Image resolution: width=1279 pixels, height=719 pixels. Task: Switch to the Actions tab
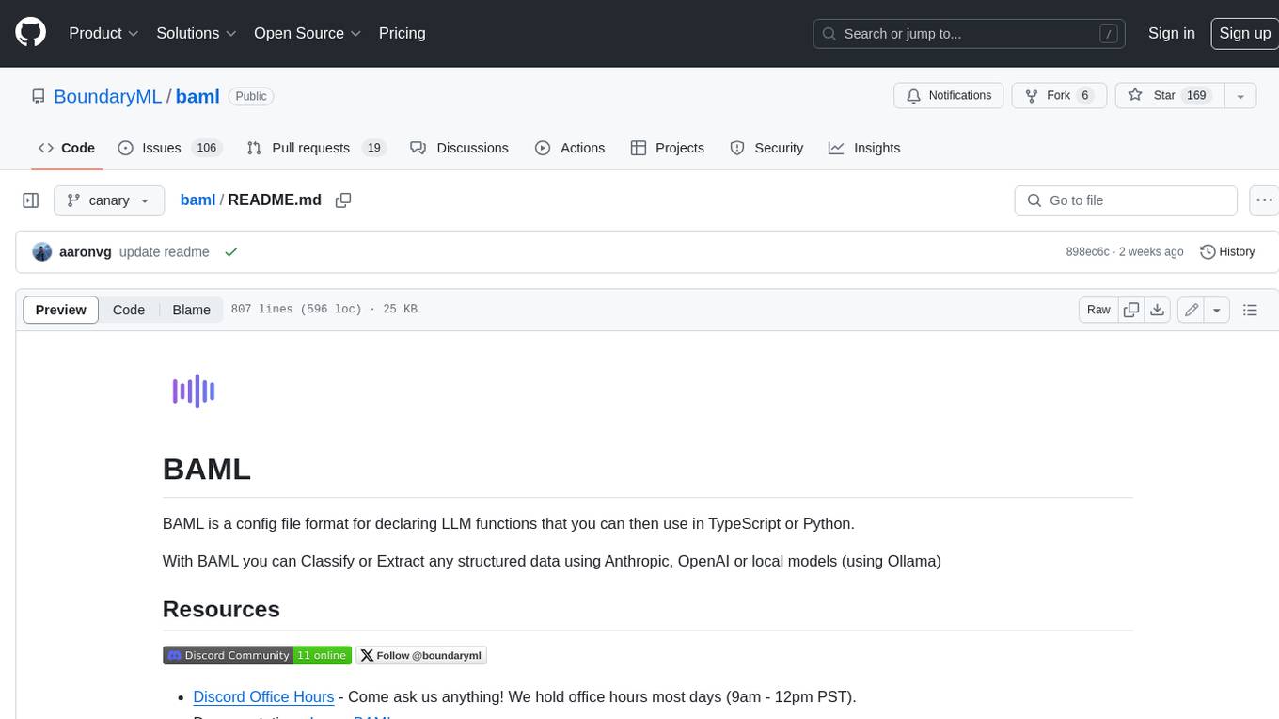click(x=570, y=148)
